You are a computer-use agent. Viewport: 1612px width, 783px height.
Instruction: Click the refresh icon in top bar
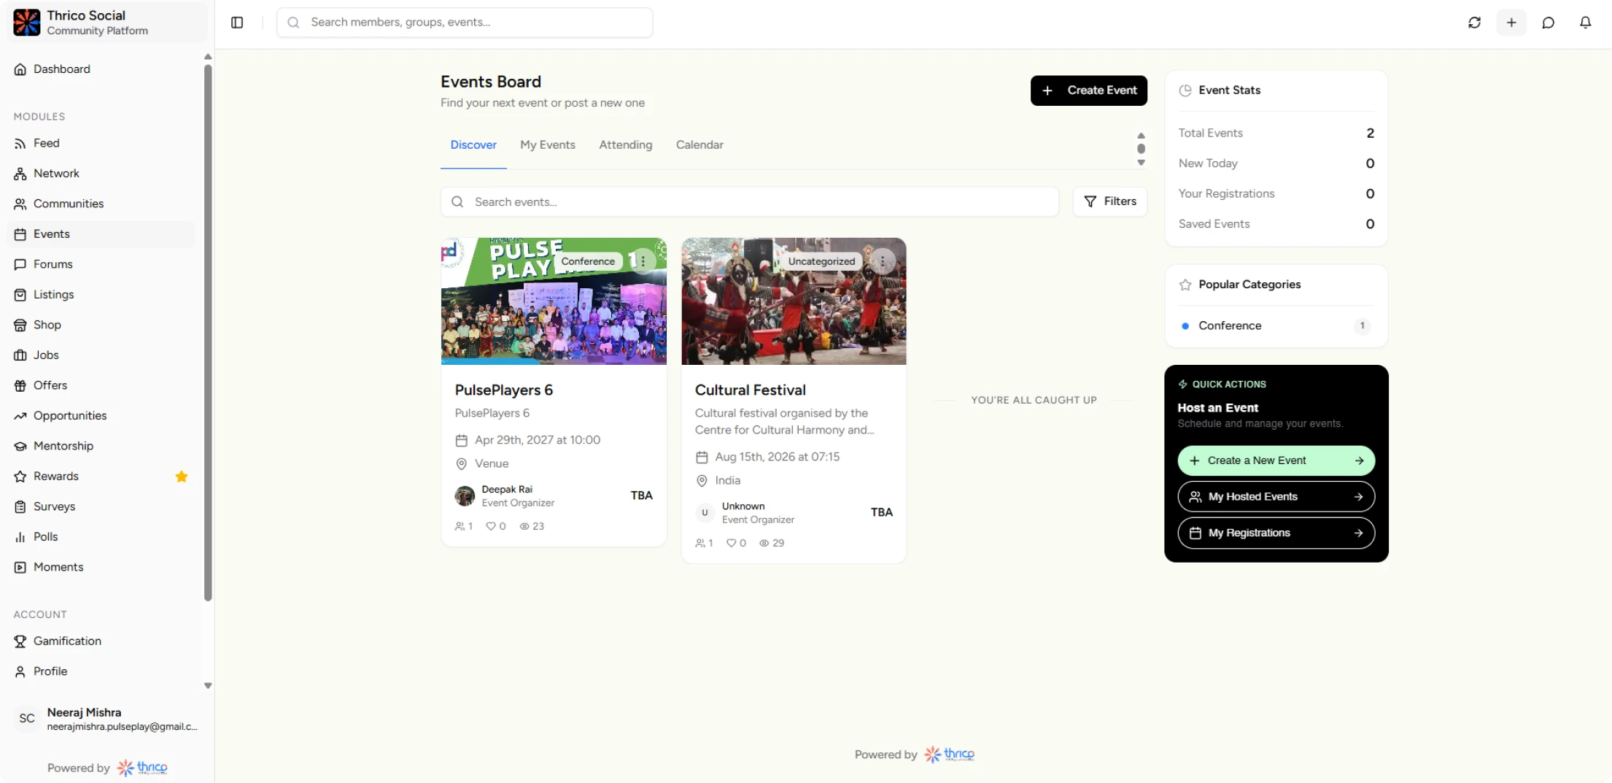coord(1474,23)
